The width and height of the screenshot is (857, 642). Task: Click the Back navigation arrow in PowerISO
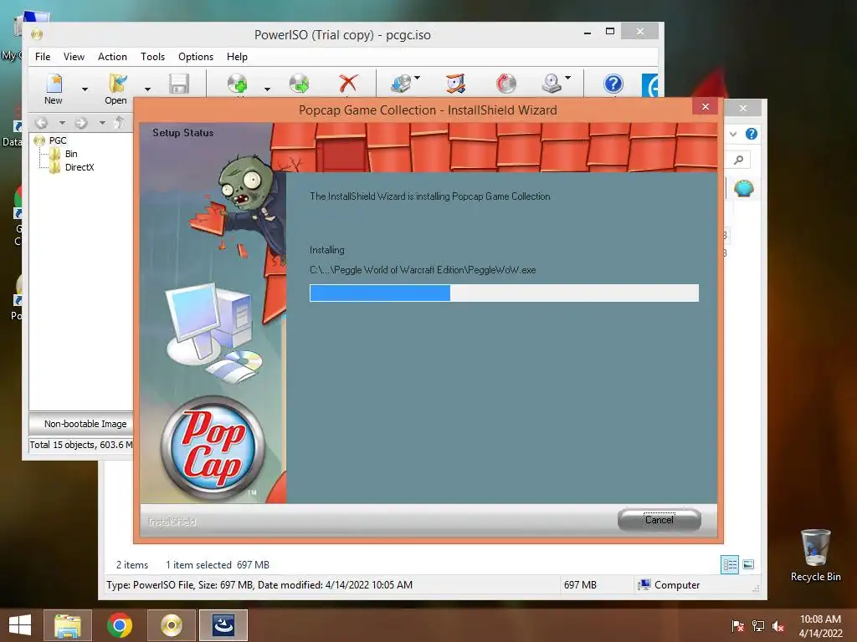point(42,123)
